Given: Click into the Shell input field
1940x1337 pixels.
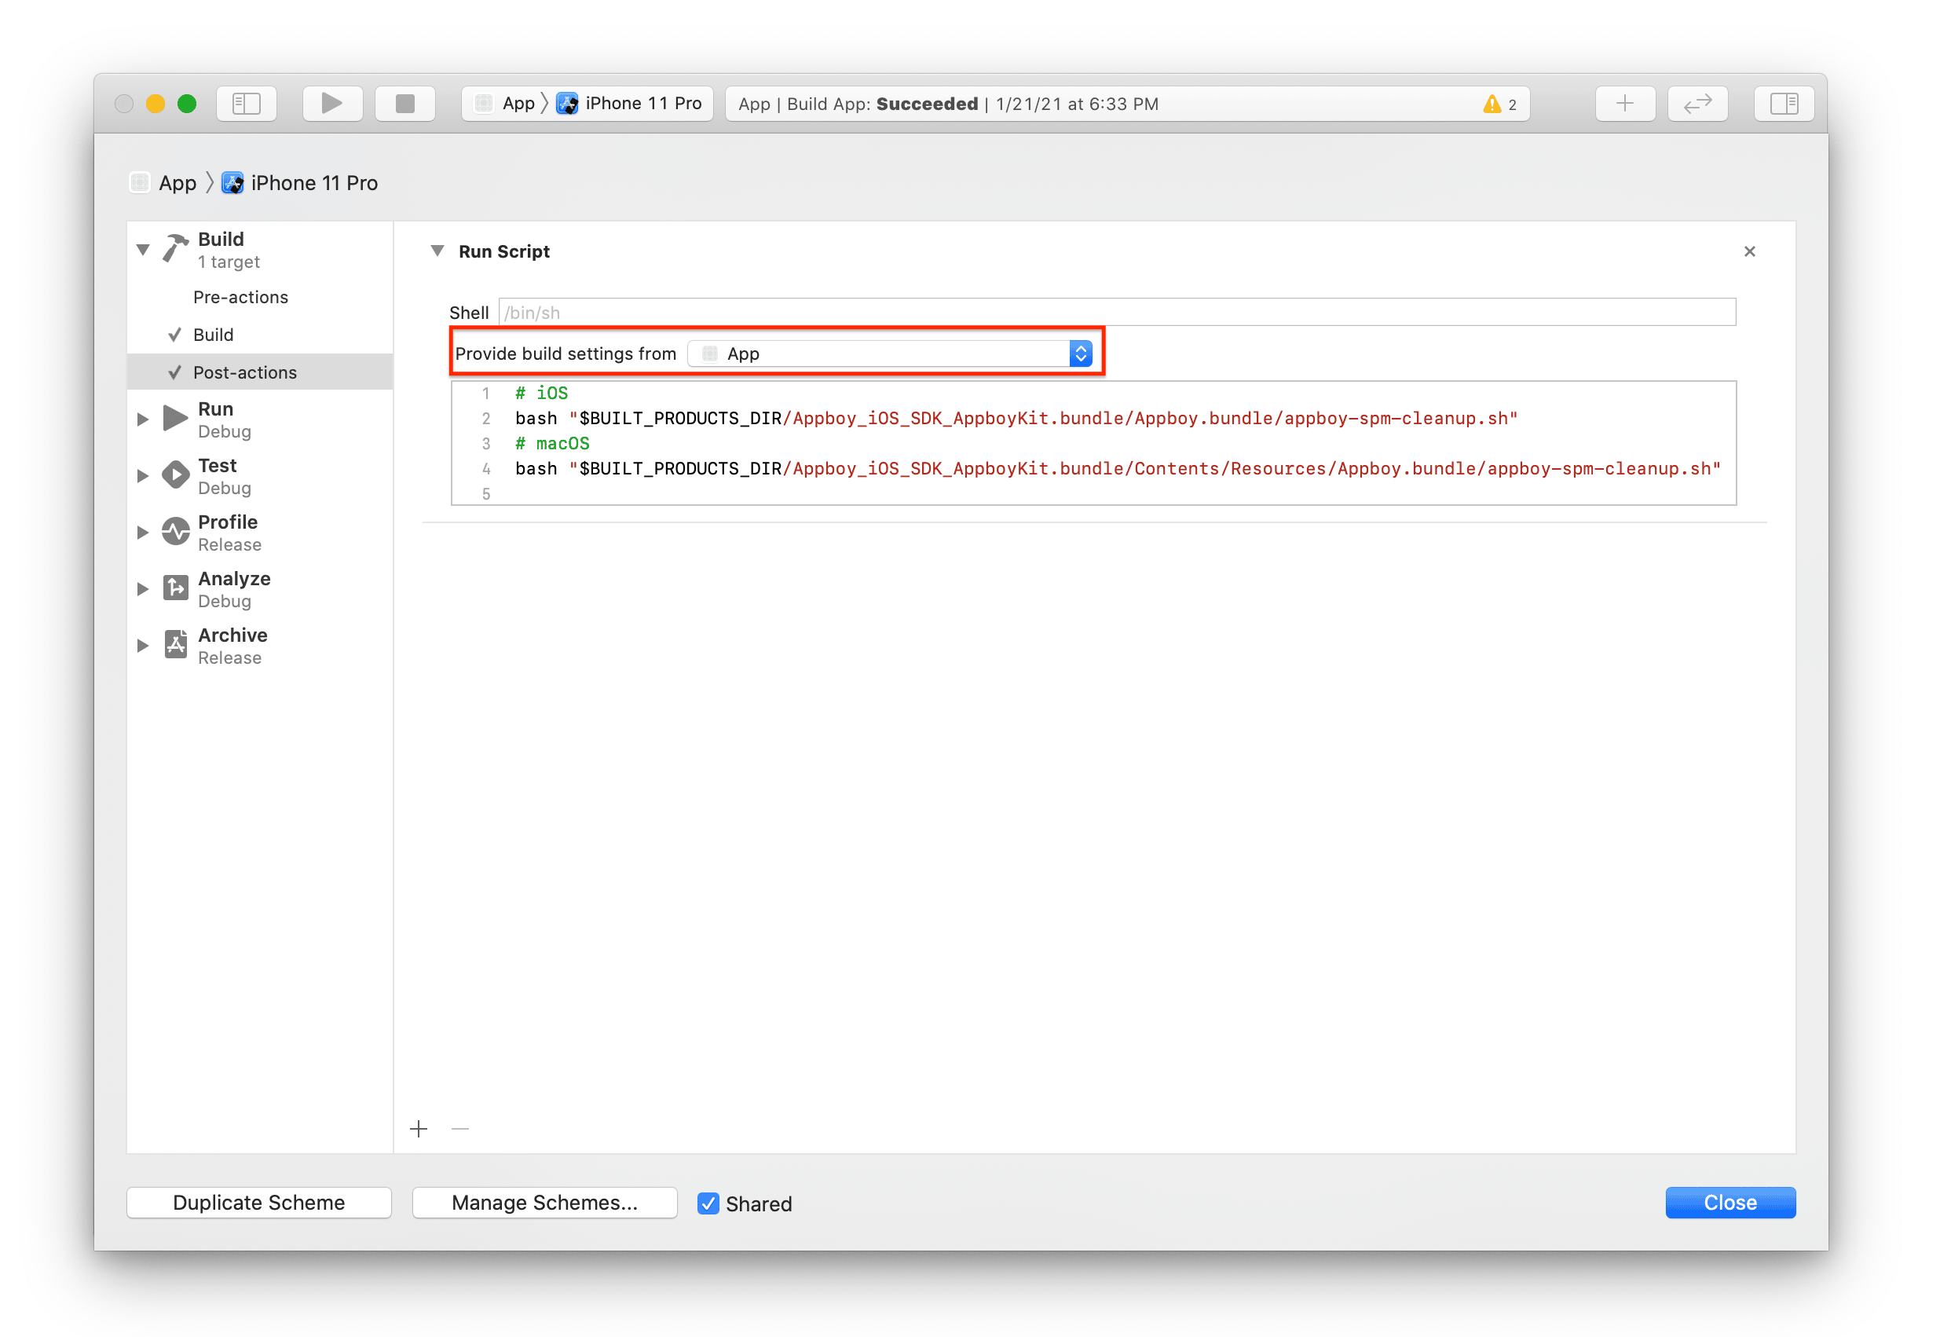Looking at the screenshot, I should (1116, 313).
